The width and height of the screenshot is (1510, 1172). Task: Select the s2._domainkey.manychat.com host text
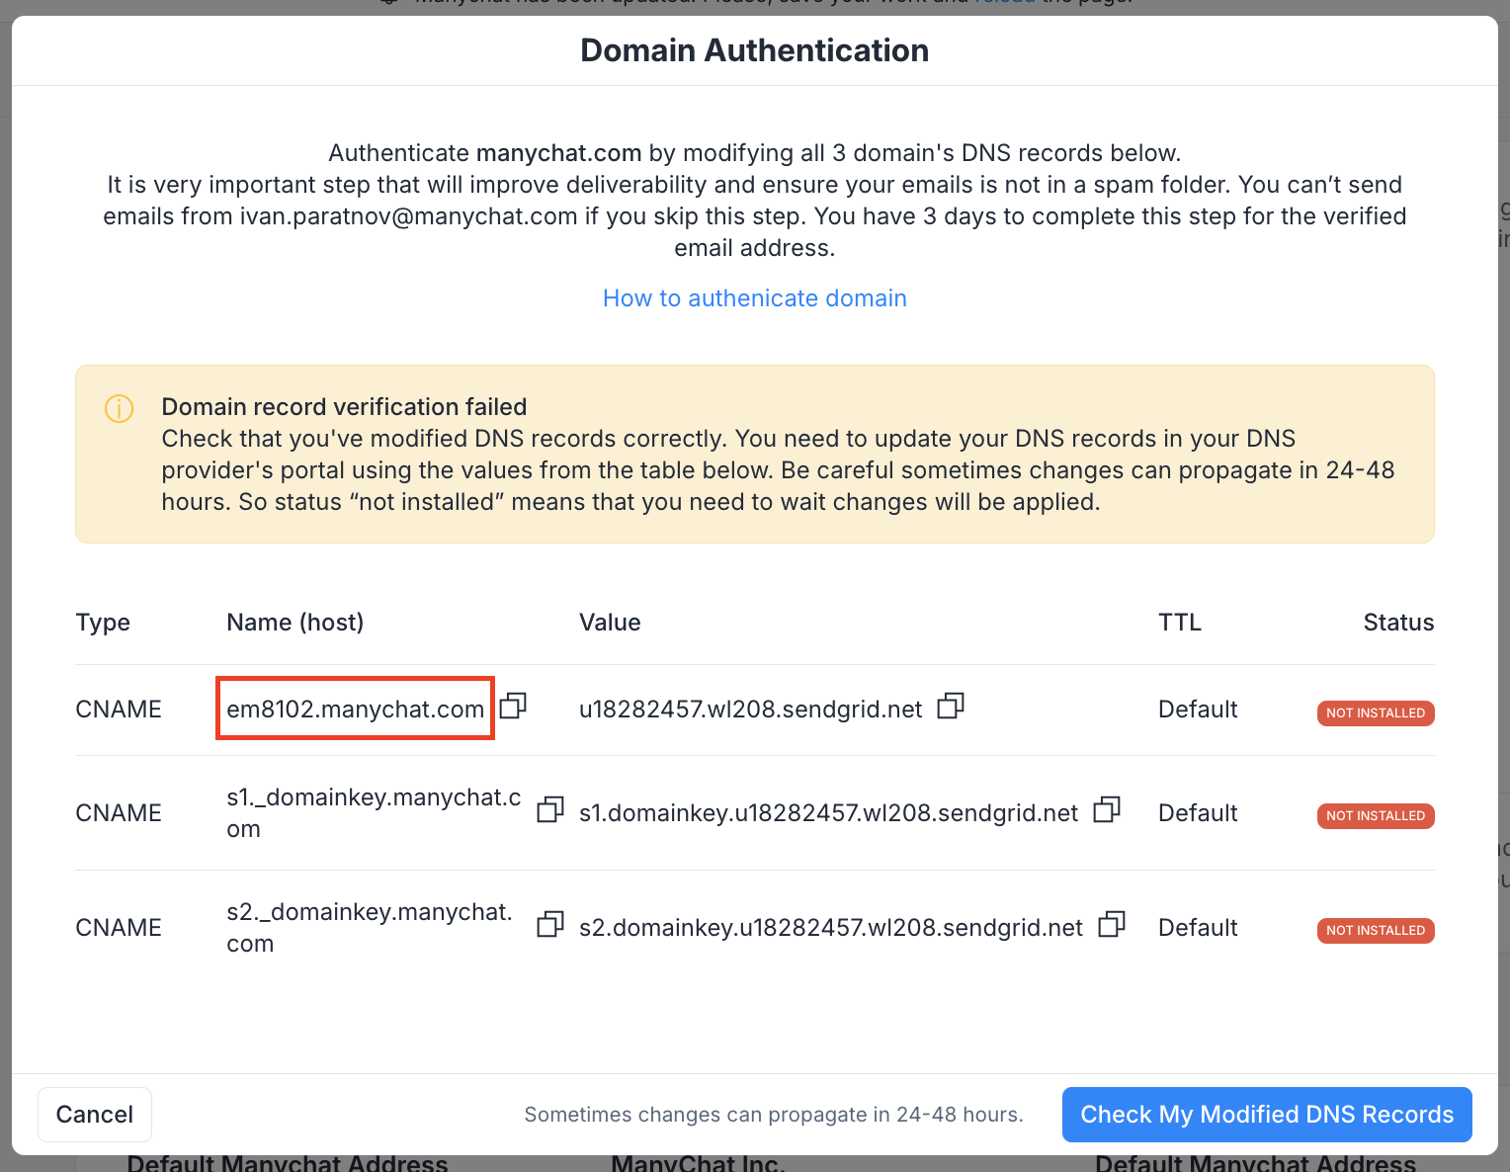pyautogui.click(x=370, y=928)
